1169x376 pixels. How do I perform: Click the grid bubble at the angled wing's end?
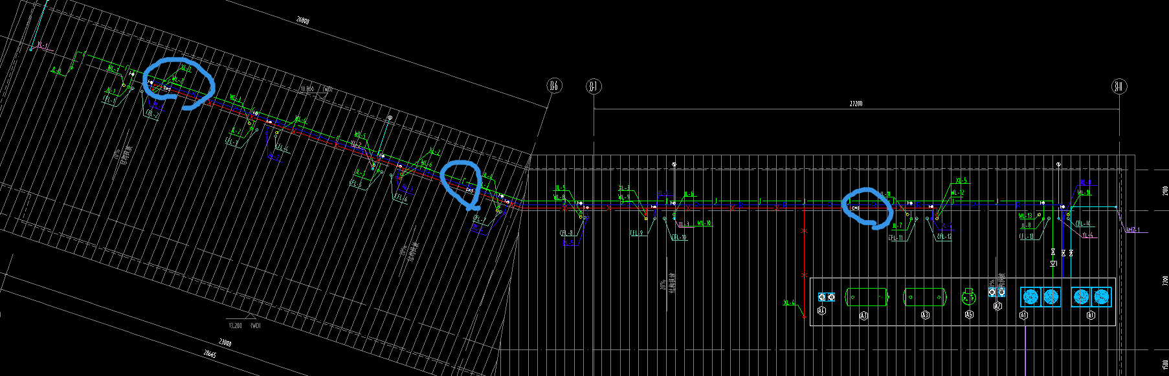click(x=554, y=85)
